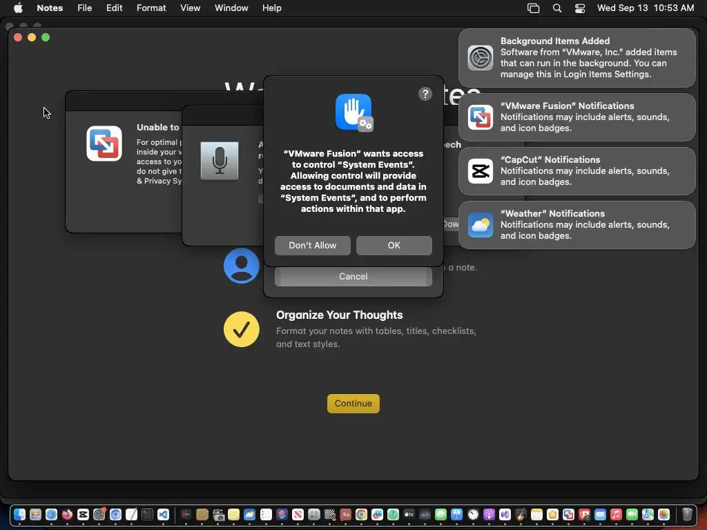The height and width of the screenshot is (530, 707).
Task: Launch Safari from the Dock
Action: point(51,514)
